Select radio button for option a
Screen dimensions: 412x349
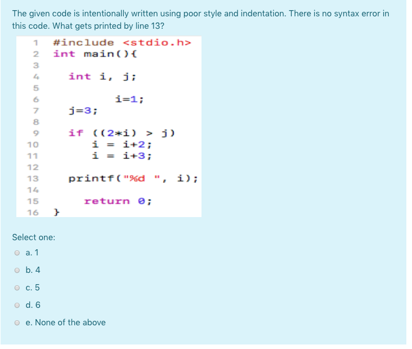[17, 253]
